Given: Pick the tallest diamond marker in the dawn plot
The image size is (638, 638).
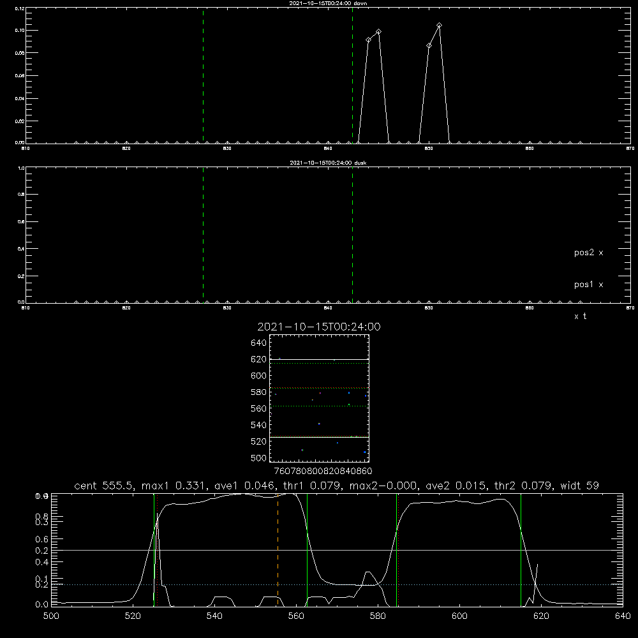Looking at the screenshot, I should [439, 26].
